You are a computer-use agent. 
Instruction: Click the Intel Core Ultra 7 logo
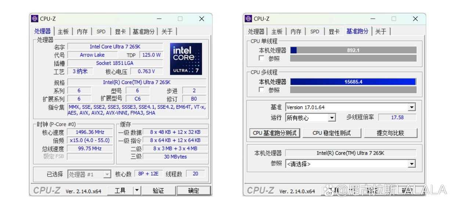point(186,59)
